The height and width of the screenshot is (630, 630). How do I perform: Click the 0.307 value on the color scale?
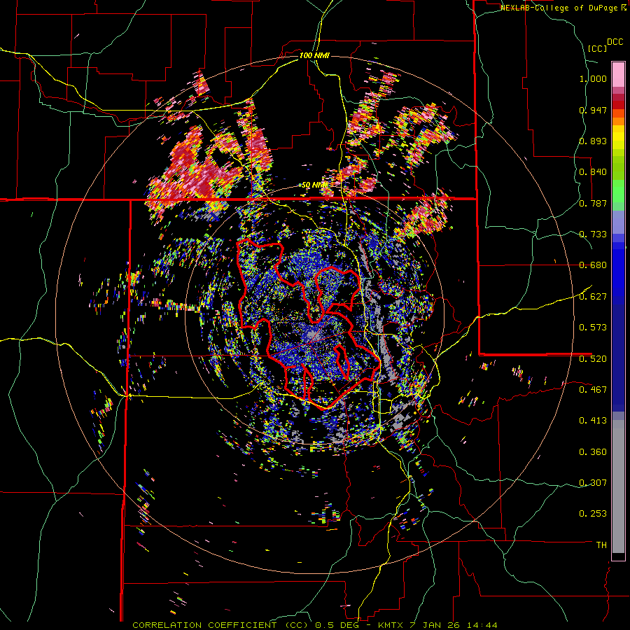593,483
